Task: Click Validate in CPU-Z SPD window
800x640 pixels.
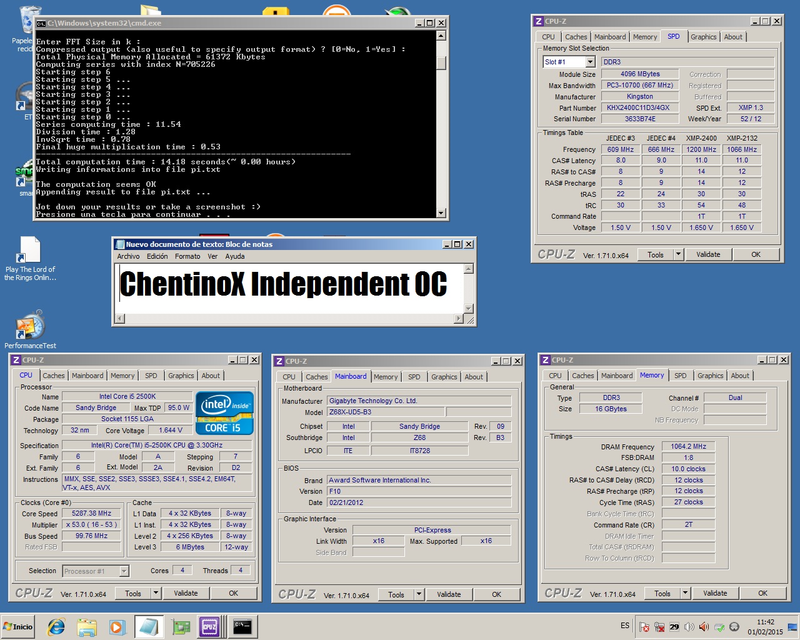Action: [x=708, y=254]
